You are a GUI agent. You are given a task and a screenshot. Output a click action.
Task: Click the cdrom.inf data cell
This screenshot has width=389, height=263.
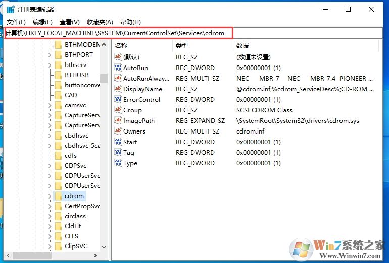251,131
